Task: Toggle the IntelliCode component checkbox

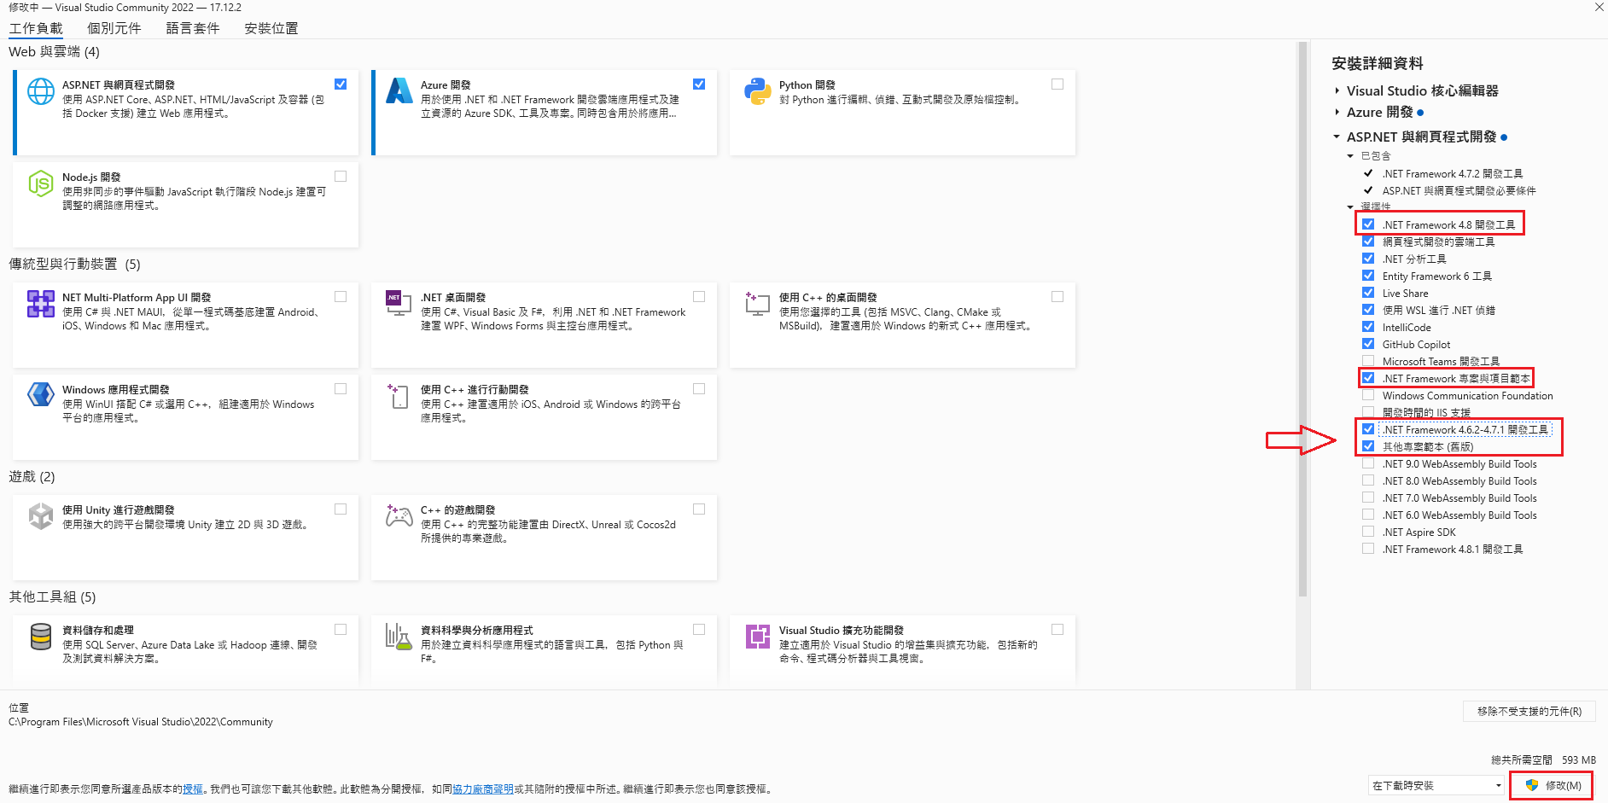Action: coord(1368,327)
